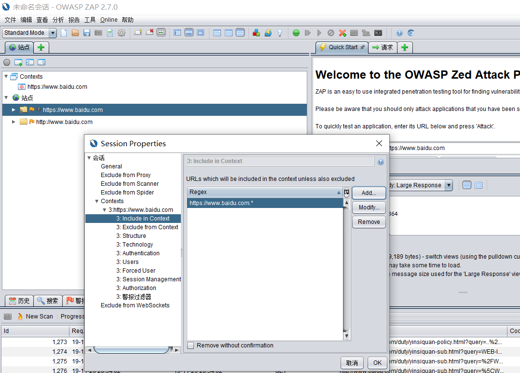Click the Remove button

(369, 221)
